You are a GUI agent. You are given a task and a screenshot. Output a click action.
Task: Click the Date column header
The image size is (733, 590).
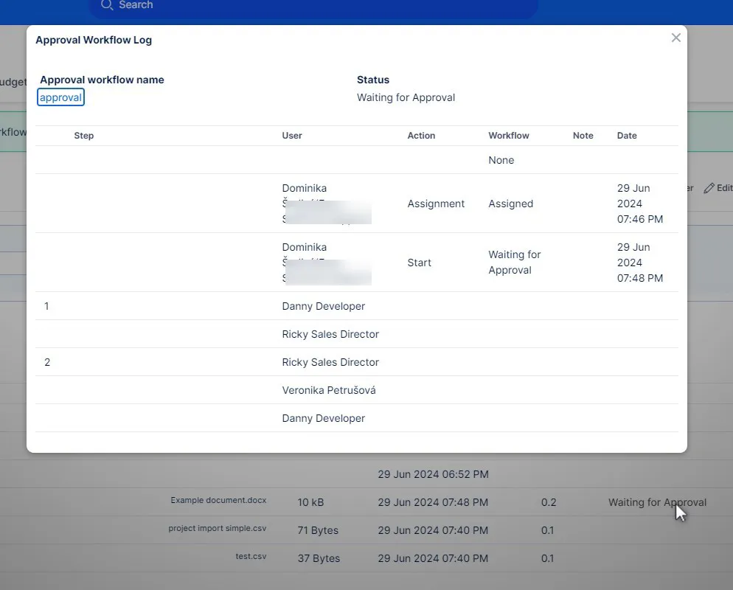tap(627, 136)
